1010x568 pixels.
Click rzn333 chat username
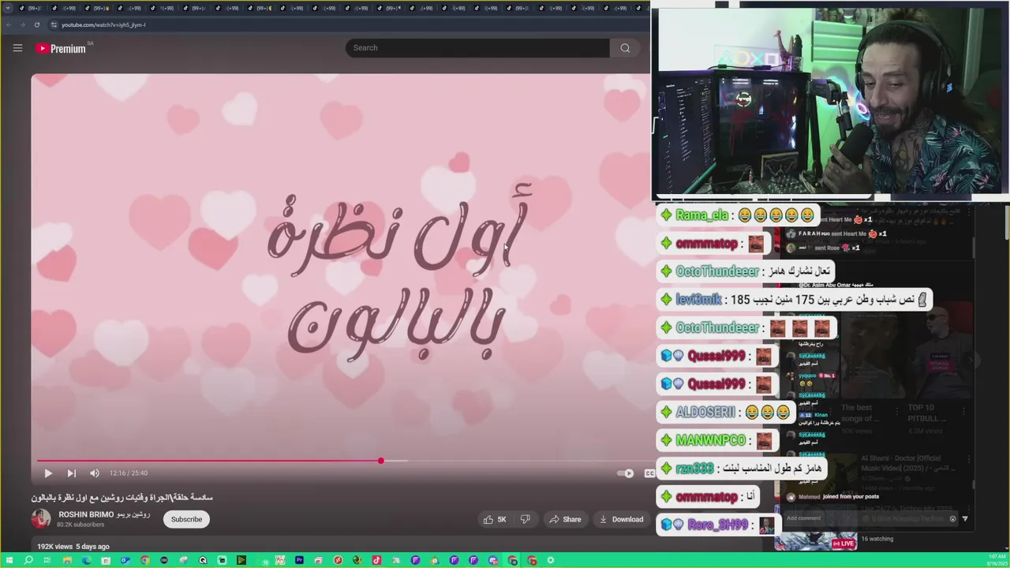pos(694,469)
